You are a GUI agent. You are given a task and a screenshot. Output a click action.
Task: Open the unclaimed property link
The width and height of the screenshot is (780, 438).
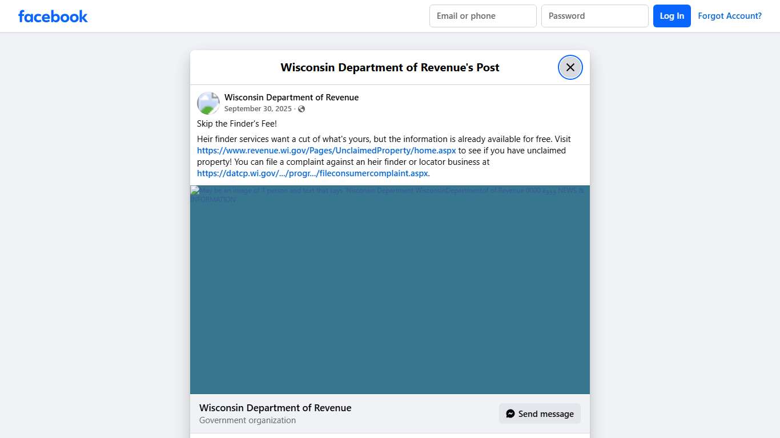coord(327,150)
